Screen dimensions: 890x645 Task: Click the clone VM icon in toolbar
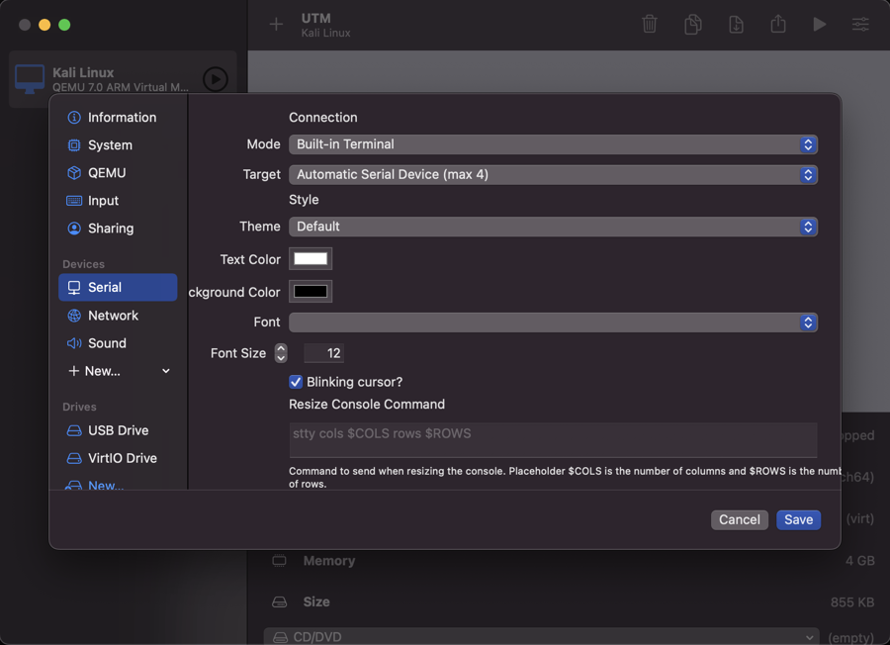coord(693,25)
